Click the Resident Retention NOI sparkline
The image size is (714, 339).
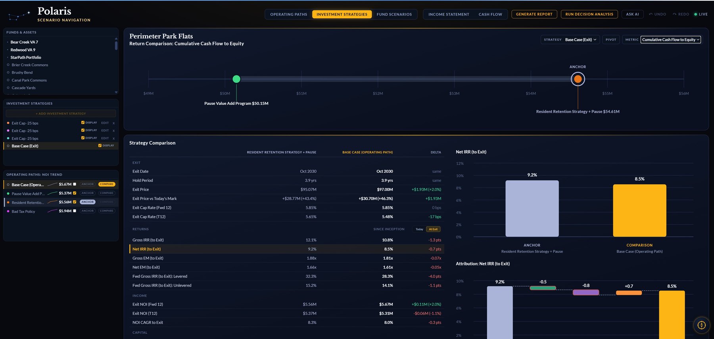[52, 202]
